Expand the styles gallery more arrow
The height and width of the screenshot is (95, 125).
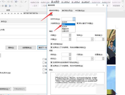point(123,6)
